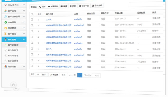Open the 二十人 customer link in row 6

[x=49, y=49]
